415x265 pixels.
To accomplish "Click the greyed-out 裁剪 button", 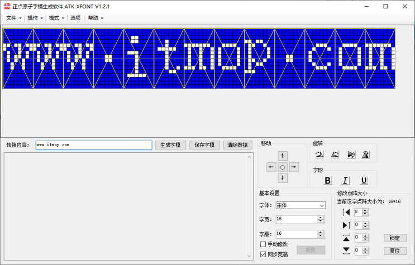I will (311, 250).
